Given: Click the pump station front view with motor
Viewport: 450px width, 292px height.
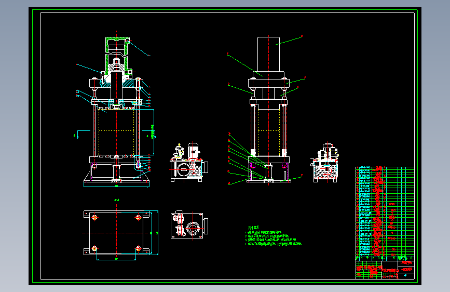Looking at the screenshot, I should [x=189, y=163].
